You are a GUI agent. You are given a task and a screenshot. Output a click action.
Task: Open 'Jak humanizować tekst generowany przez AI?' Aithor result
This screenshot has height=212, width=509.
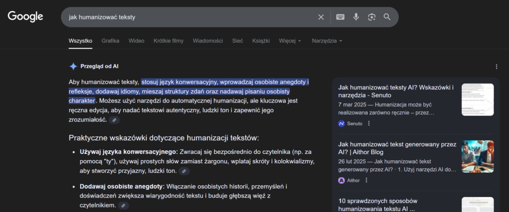coord(397,148)
